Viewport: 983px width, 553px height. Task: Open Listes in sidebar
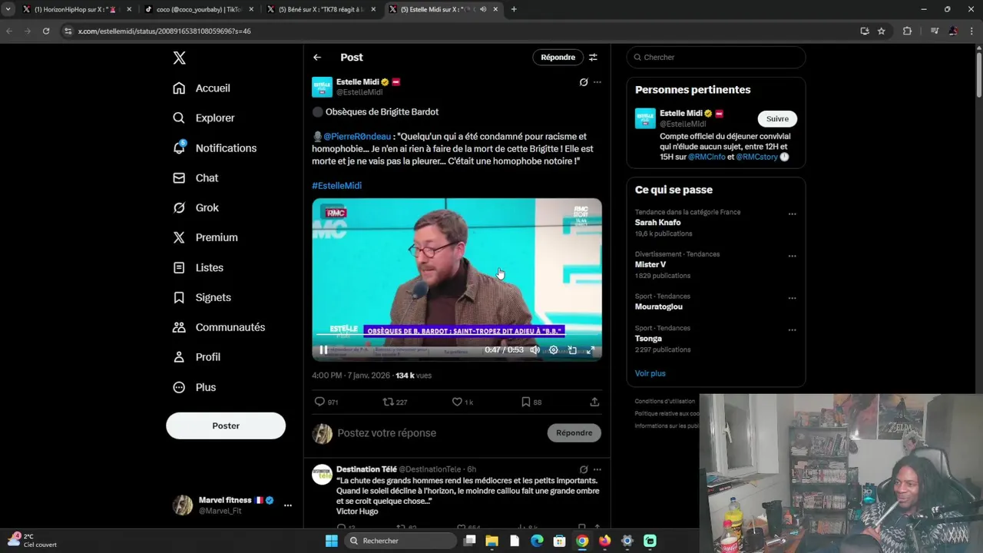pyautogui.click(x=199, y=267)
